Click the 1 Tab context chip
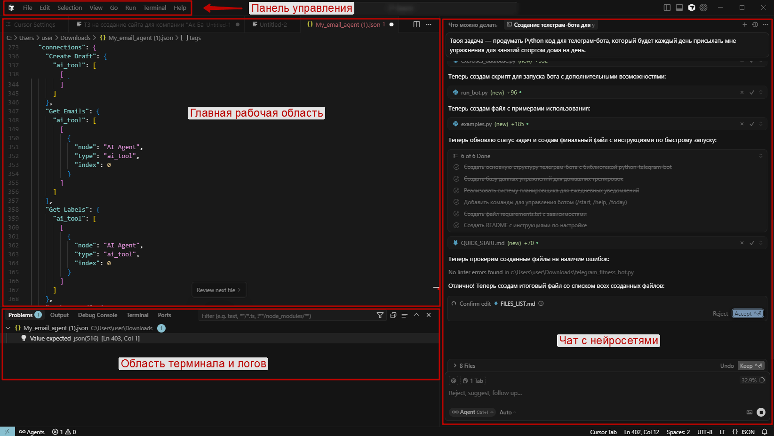Screen dimensions: 774x436 (x=473, y=381)
